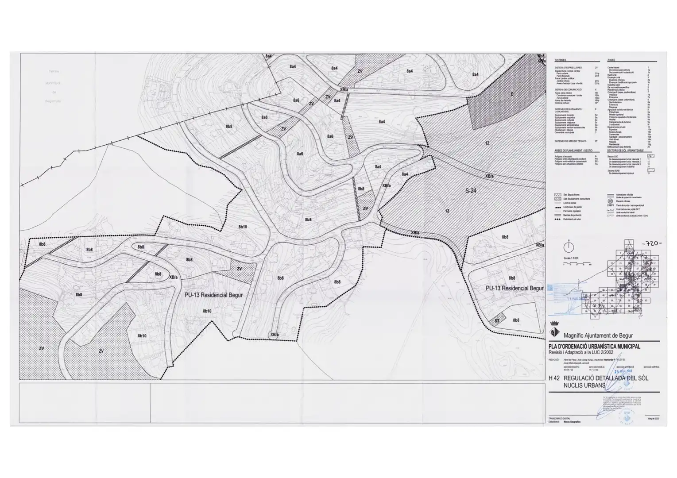Viewport: 677px width, 478px height.
Task: Click REGULACIÓ DETALLADA DEL SÒL title
Action: point(605,378)
